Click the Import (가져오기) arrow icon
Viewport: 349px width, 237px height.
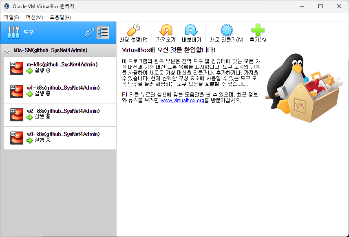166,30
